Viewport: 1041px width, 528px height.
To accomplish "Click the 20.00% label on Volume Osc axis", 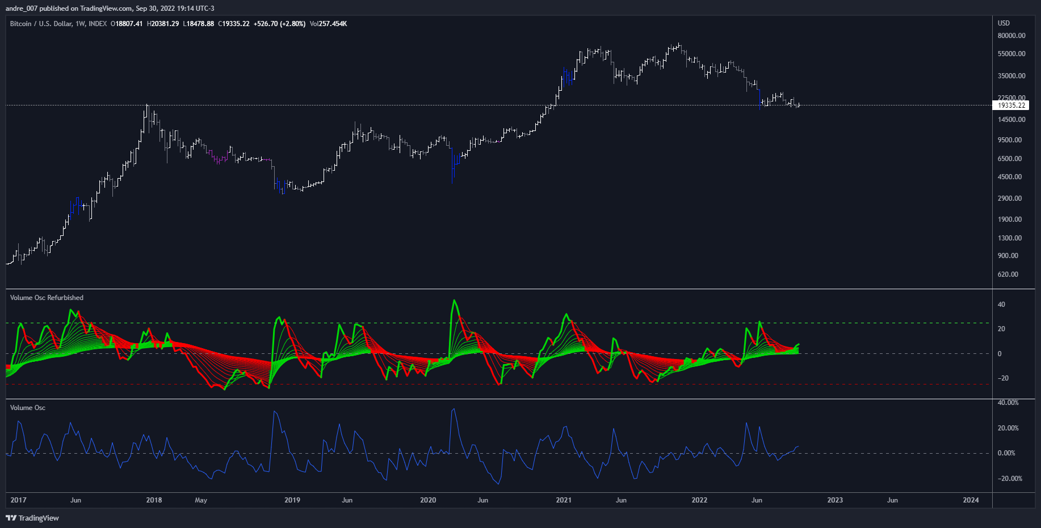I will 1008,428.
